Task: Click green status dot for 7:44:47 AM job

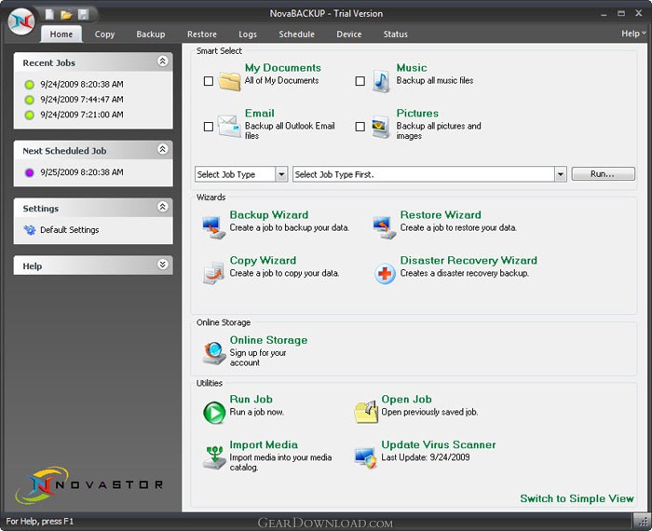Action: 29,100
